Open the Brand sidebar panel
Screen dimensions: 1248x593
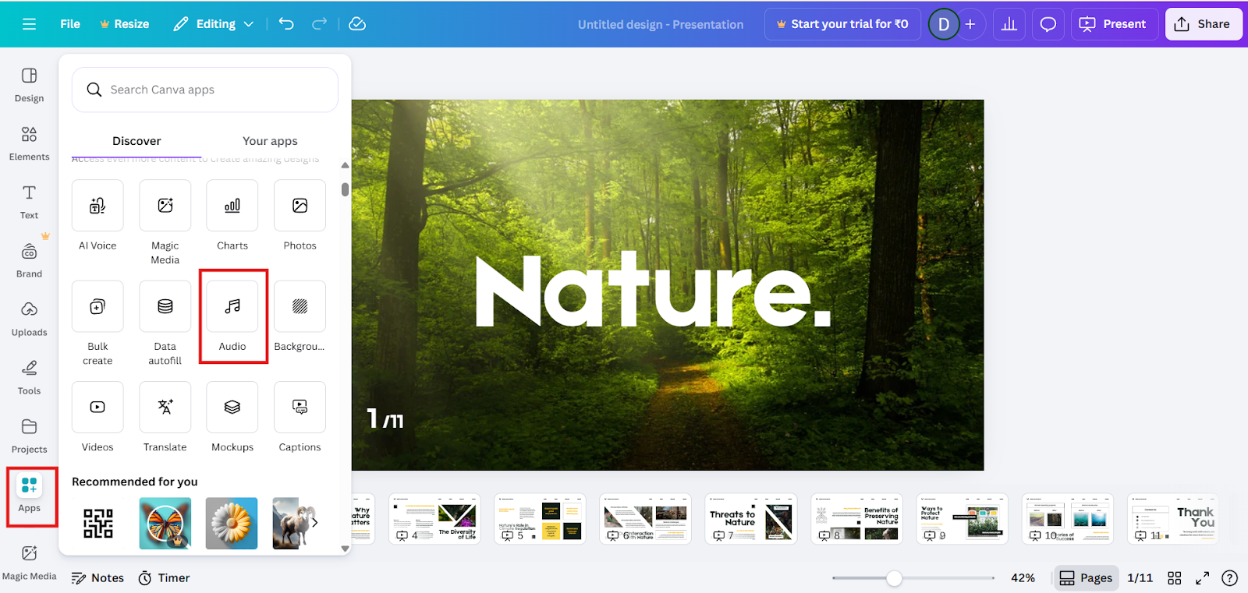tap(30, 260)
